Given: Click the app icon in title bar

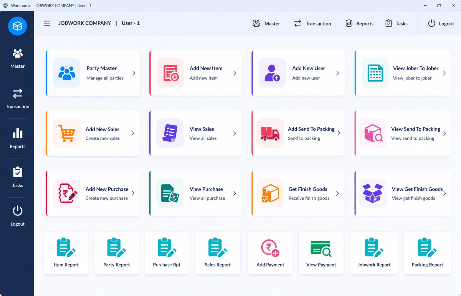Looking at the screenshot, I should [5, 5].
